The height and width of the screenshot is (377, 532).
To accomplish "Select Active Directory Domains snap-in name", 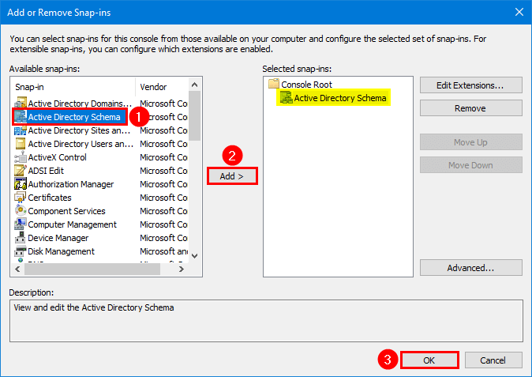I will pos(80,104).
